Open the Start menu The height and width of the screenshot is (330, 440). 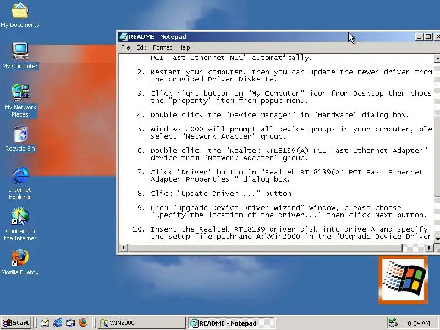(x=16, y=323)
